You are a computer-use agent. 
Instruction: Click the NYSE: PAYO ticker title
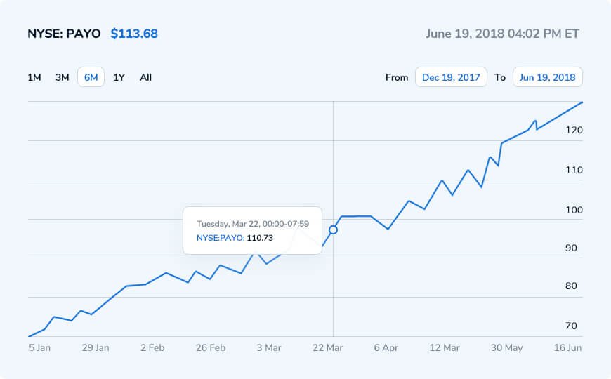pos(64,34)
